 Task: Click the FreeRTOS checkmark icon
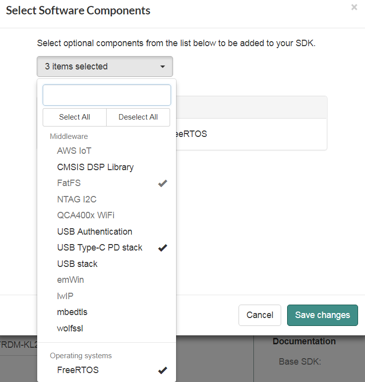(162, 370)
